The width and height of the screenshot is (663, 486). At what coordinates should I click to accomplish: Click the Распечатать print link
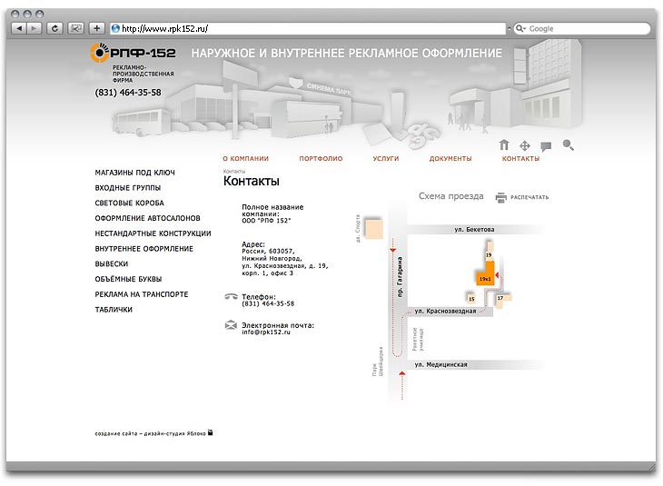pyautogui.click(x=529, y=197)
